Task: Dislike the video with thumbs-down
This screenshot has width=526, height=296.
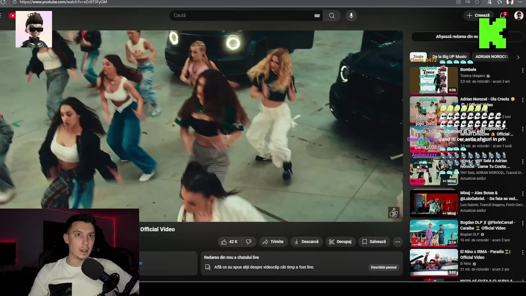Action: [x=248, y=242]
